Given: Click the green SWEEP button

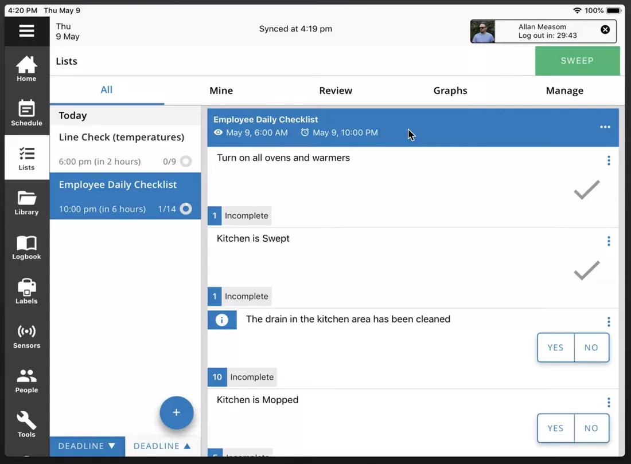Looking at the screenshot, I should pyautogui.click(x=577, y=61).
